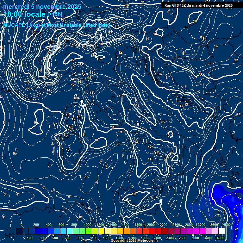Click the legend scale label "3600"
The image size is (243, 243).
coord(214,225)
